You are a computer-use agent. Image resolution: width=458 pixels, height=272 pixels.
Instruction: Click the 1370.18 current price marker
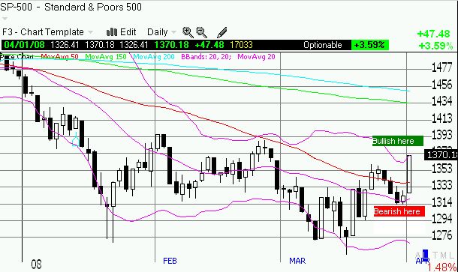tap(441, 154)
